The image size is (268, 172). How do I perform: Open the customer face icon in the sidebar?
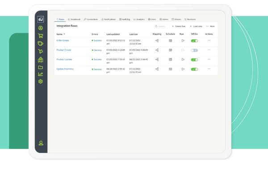pyautogui.click(x=41, y=28)
